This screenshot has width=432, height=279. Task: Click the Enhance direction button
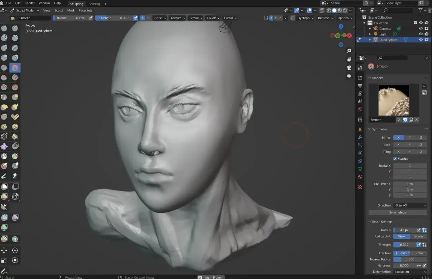419,253
